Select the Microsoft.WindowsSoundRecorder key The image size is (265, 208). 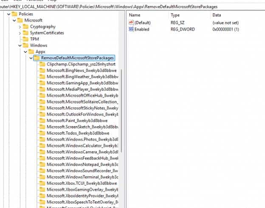pos(82,171)
